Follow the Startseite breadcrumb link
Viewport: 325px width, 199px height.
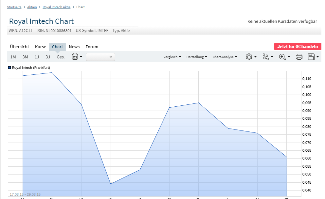(14, 7)
